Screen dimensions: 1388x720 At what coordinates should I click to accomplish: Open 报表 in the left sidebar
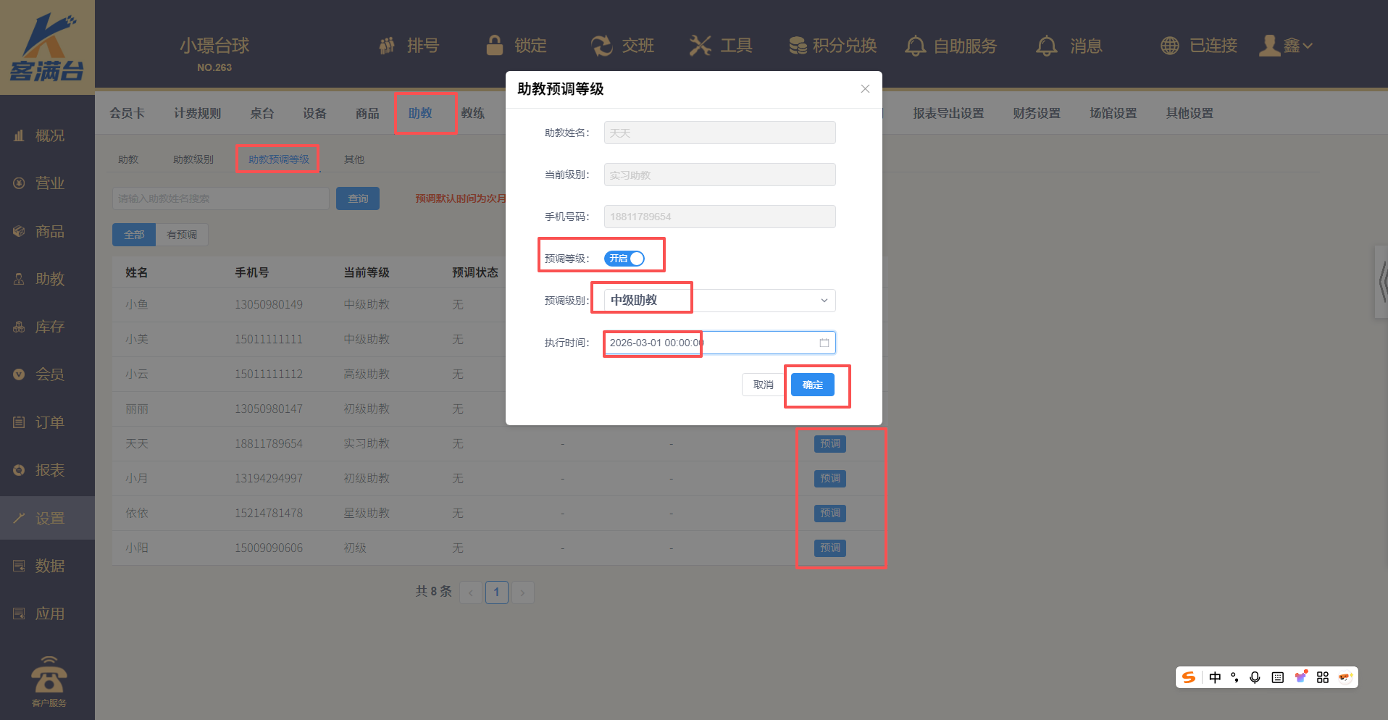[x=49, y=470]
